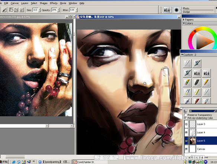Pick the second camera icon in Custom 2
Viewport: 217px width, 164px height.
tap(206, 73)
